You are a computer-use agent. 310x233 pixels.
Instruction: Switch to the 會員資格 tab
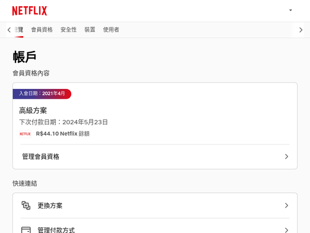pos(42,30)
